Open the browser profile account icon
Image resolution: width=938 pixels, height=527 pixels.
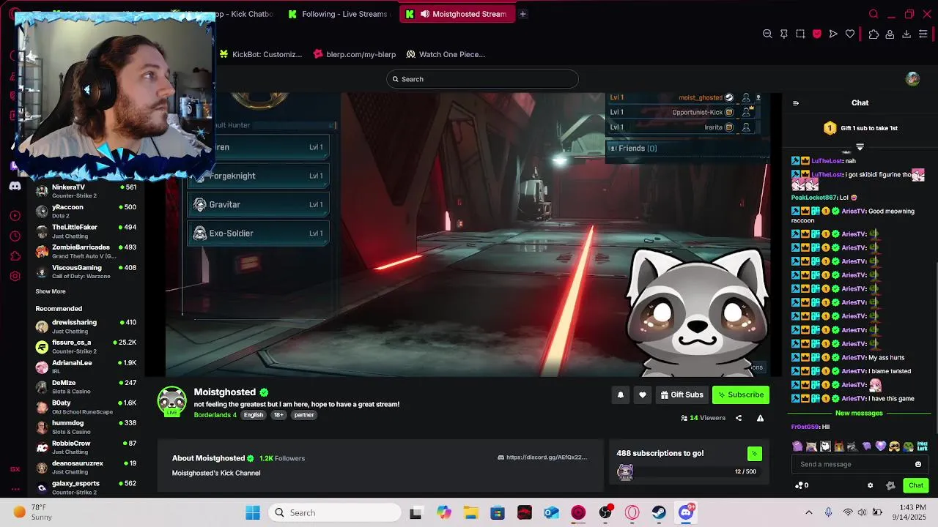pos(890,34)
